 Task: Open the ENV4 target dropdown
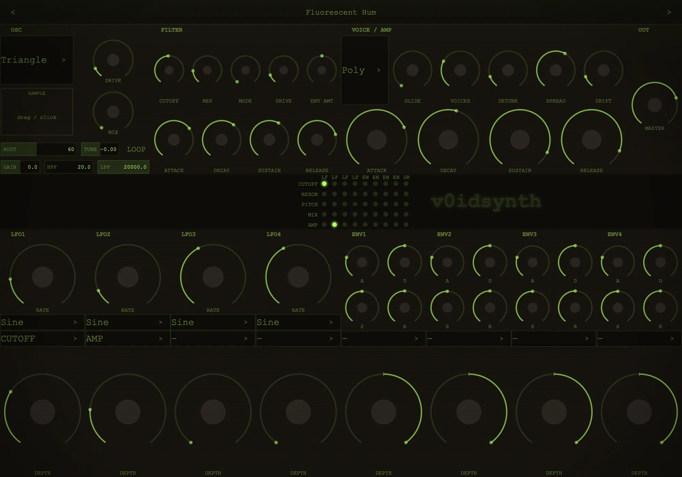click(639, 339)
